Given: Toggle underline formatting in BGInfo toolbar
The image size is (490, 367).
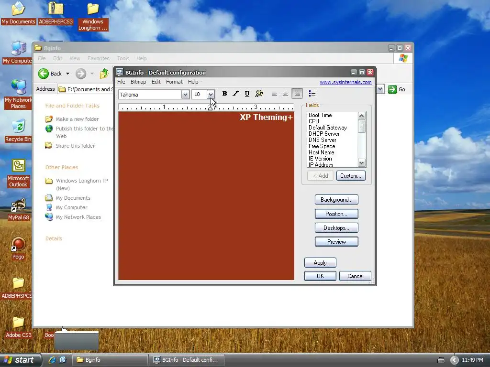Looking at the screenshot, I should pos(247,94).
